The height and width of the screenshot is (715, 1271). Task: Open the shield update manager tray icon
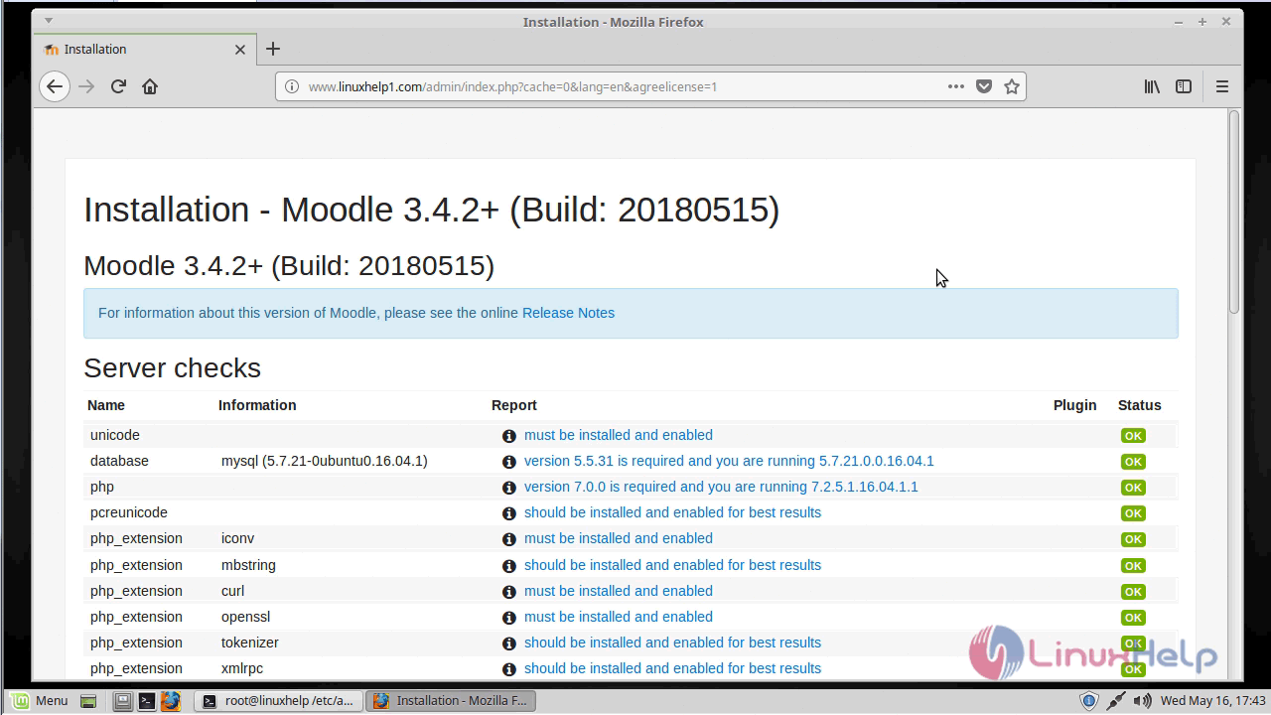1089,700
